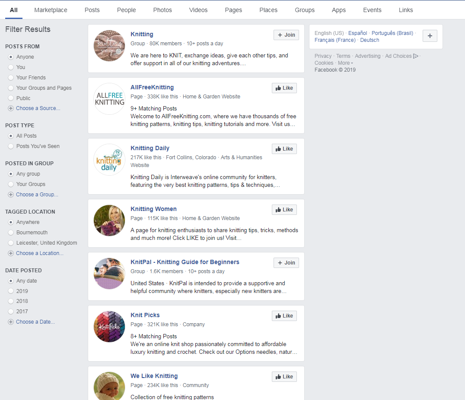Image resolution: width=465 pixels, height=400 pixels.
Task: Select Leicester, United Kingdom location
Action: click(11, 243)
